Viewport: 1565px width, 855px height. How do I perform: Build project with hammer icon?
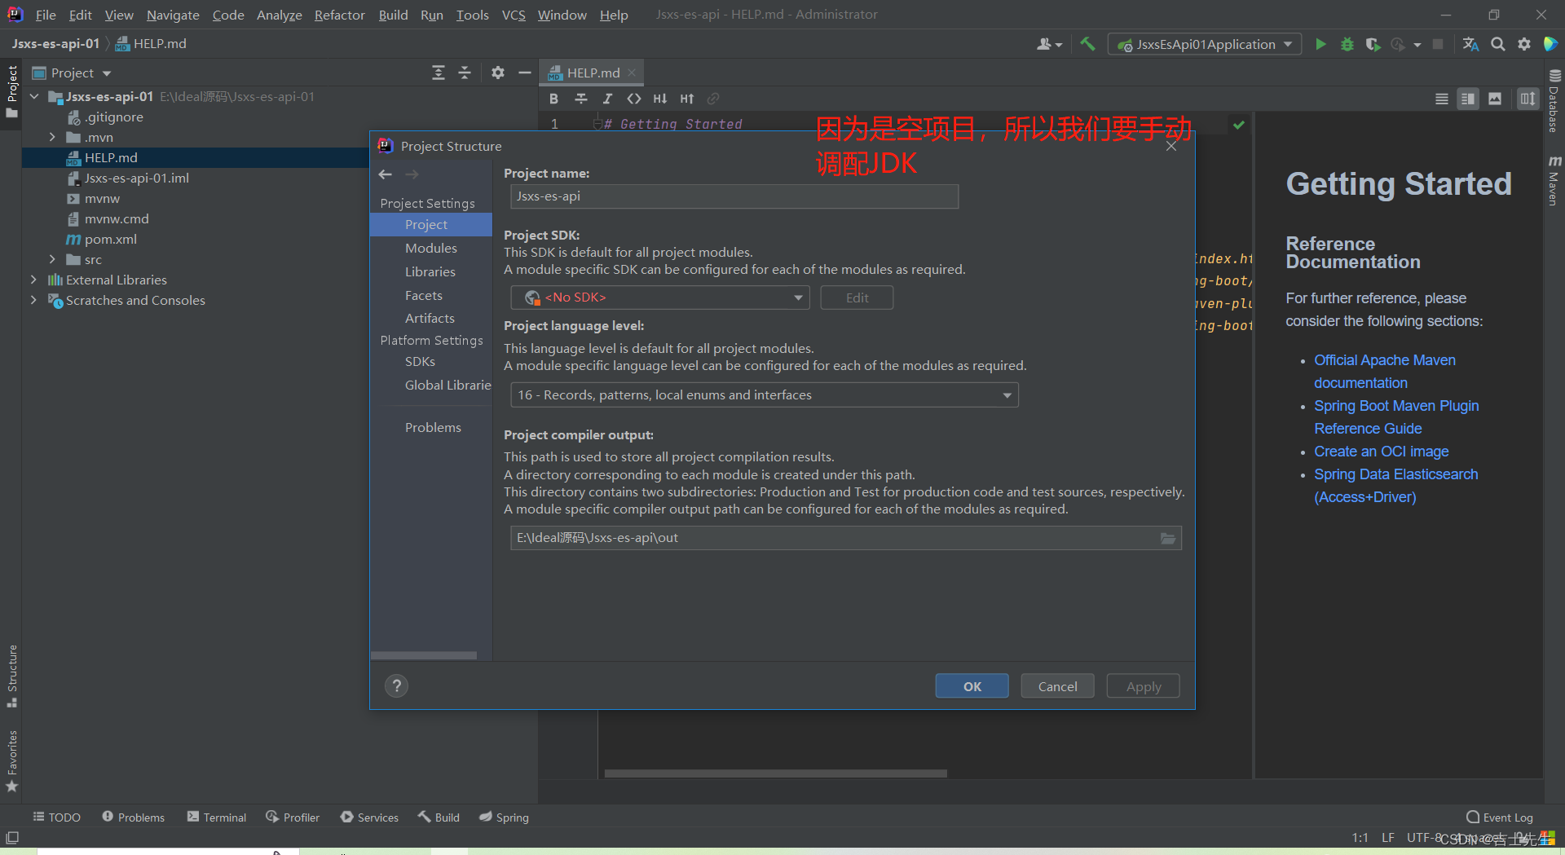coord(1087,44)
